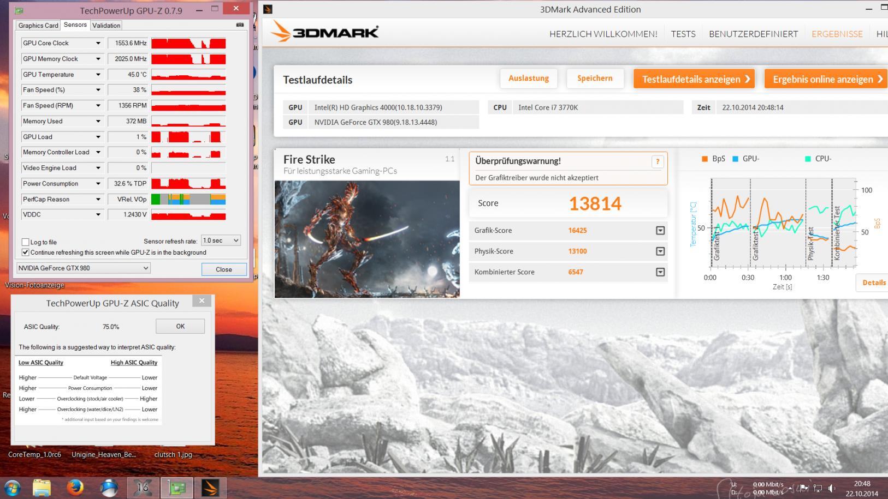Click Ergebnis online anzeigen button
Image resolution: width=888 pixels, height=499 pixels.
tap(826, 79)
